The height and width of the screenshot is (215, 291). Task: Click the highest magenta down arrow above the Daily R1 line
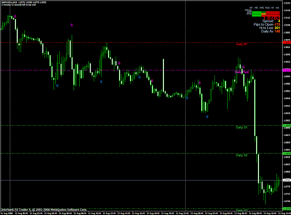[x=72, y=25]
